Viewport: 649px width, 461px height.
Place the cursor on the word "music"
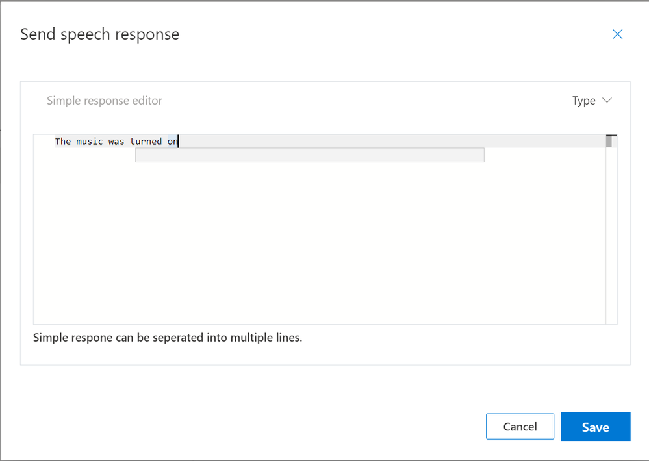90,142
